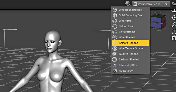Switch to Lit Wireframe mode
This screenshot has height=92, width=176.
[130, 32]
